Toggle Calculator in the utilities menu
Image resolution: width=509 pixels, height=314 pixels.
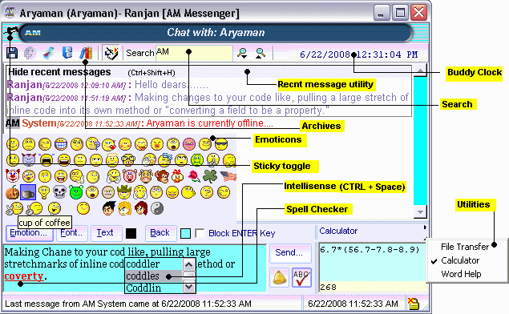pos(459,260)
